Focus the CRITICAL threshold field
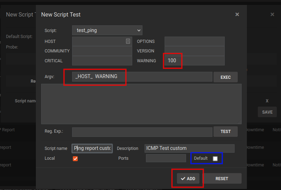The width and height of the screenshot is (281, 190). coord(102,61)
